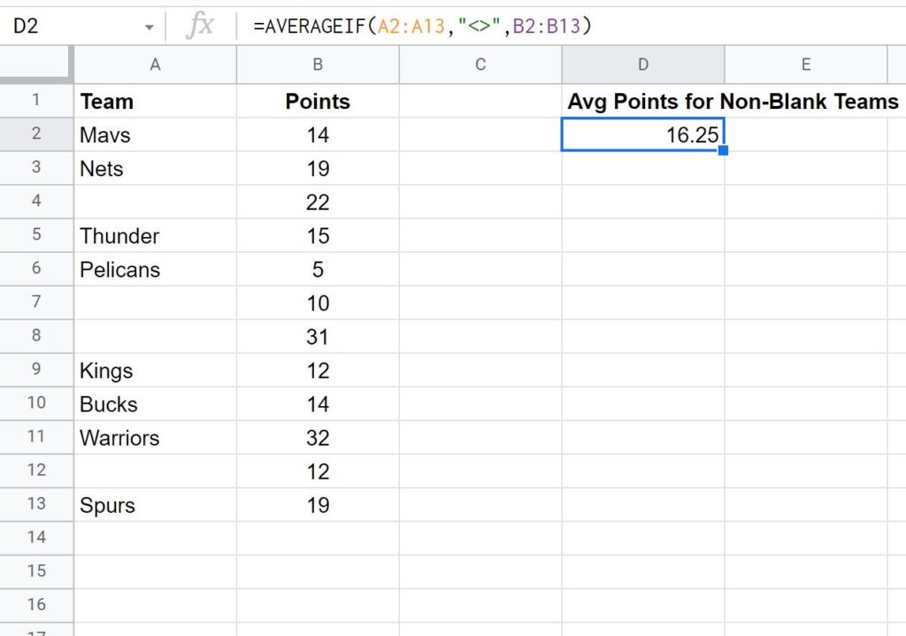Click the points value 5 for Pelicans
The width and height of the screenshot is (906, 636).
(318, 269)
